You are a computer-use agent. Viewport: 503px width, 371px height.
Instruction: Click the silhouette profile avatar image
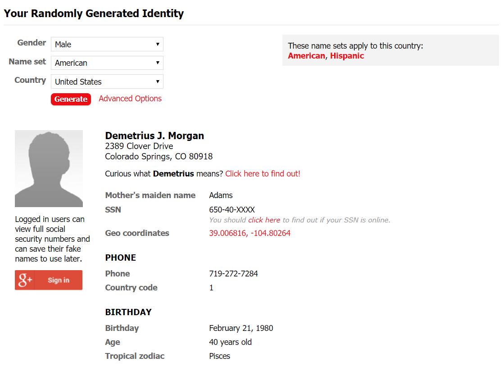tap(49, 168)
